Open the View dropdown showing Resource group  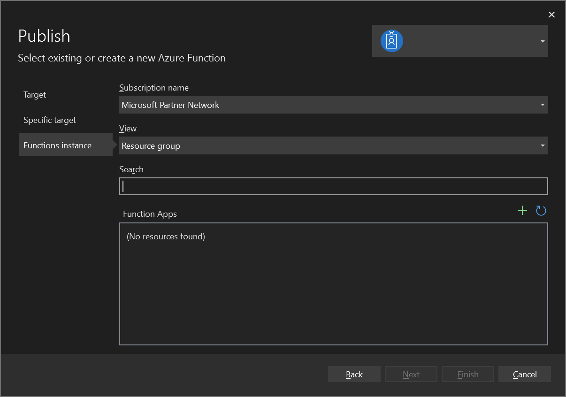[x=333, y=146]
